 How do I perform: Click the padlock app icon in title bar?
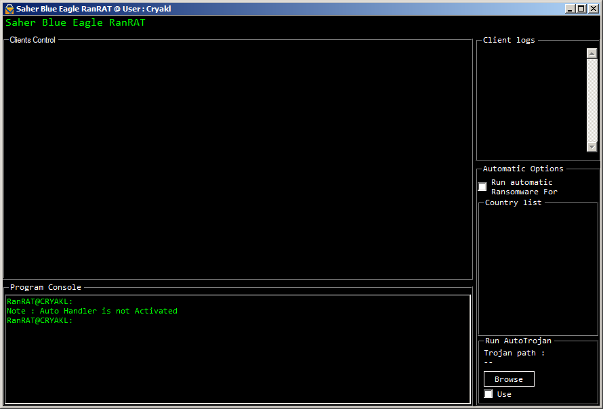pyautogui.click(x=9, y=9)
